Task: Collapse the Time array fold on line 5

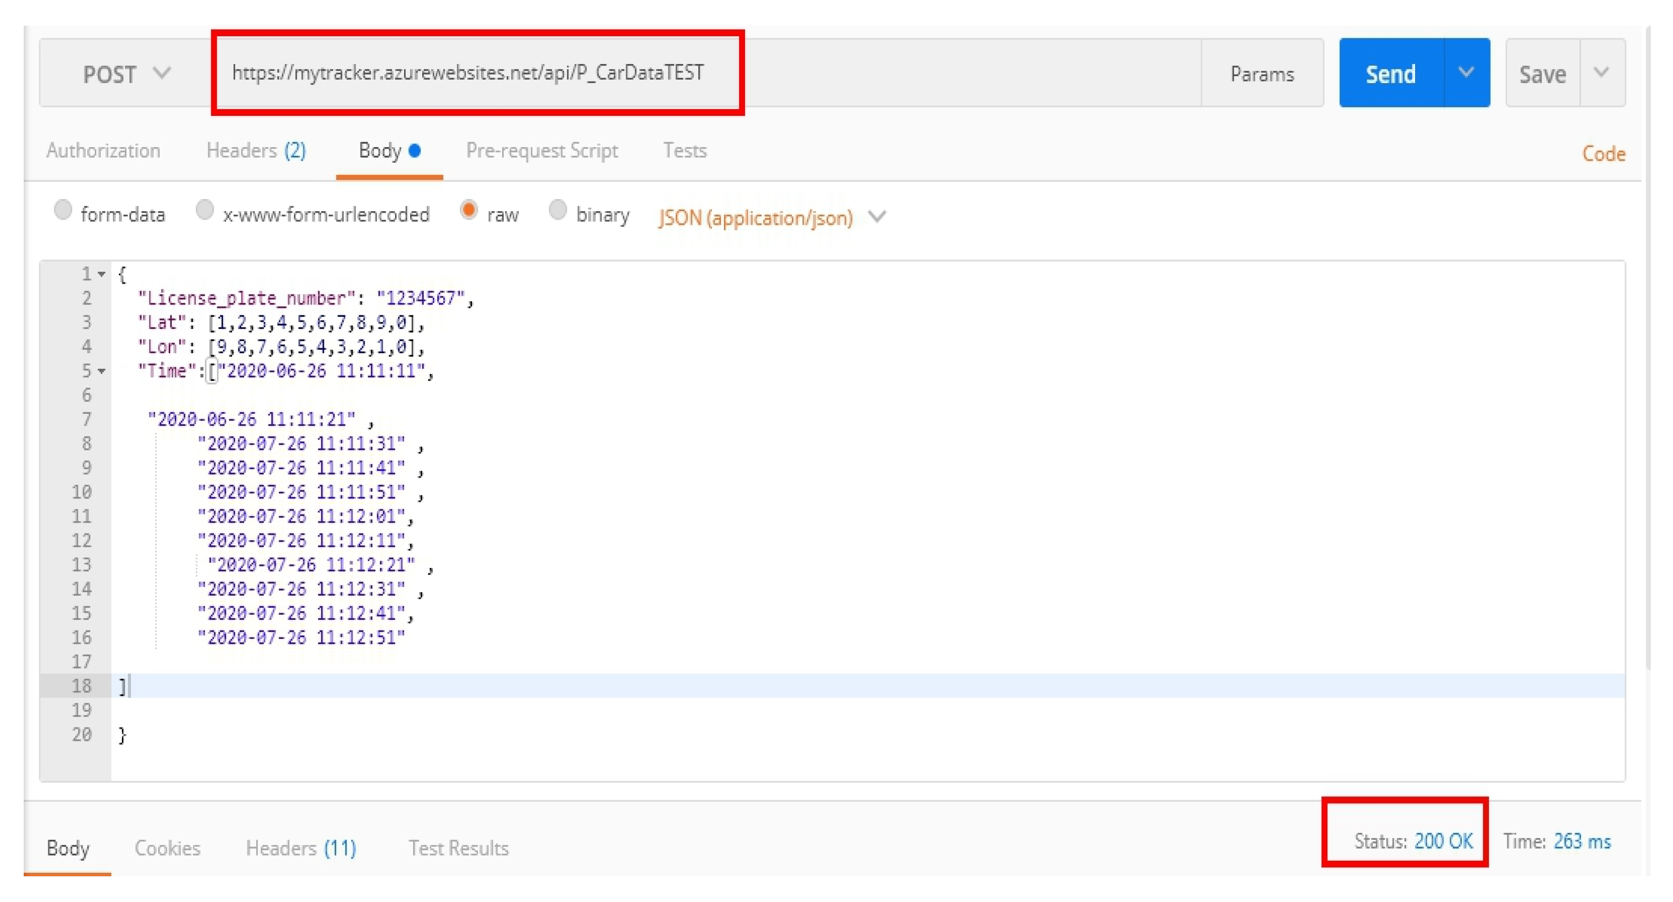Action: click(x=101, y=372)
